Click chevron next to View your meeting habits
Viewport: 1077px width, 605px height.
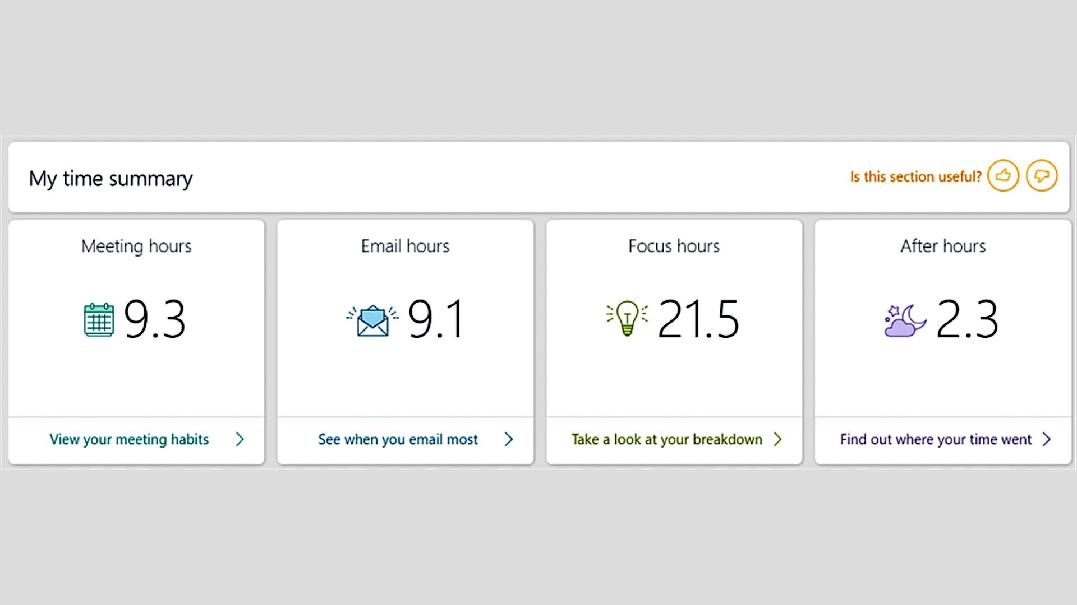click(240, 439)
